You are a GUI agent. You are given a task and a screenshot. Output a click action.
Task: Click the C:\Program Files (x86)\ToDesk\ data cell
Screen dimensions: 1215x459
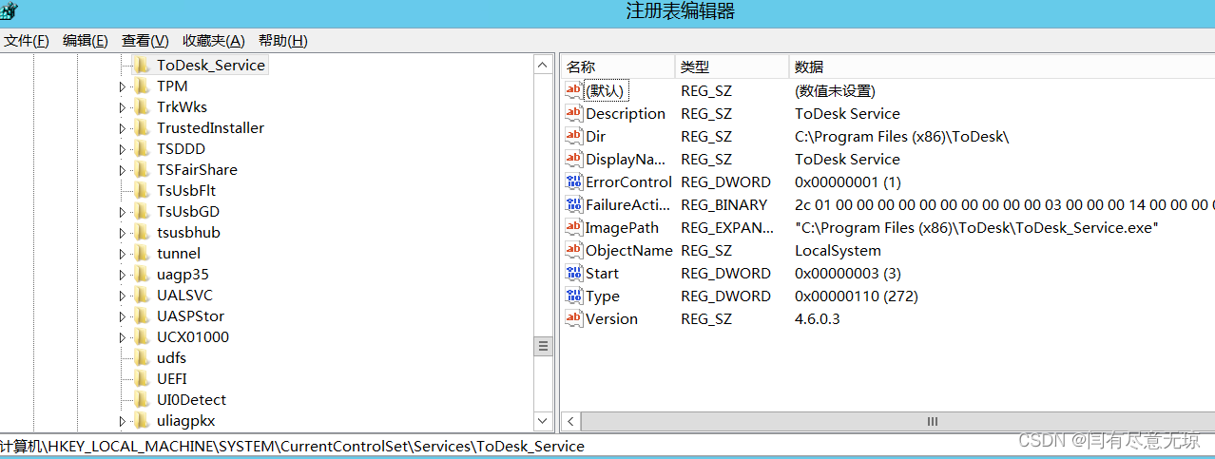pos(901,136)
